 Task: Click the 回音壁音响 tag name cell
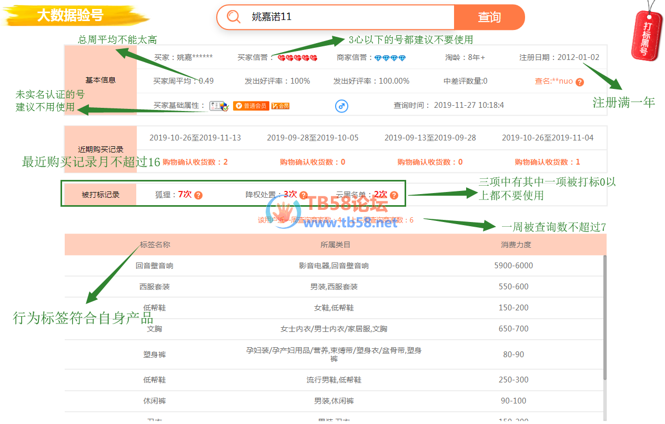point(155,266)
